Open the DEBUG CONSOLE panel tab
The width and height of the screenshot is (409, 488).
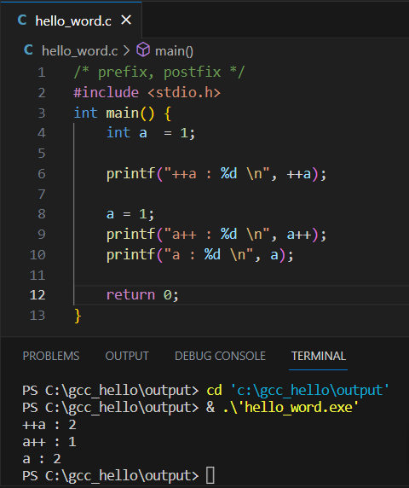point(220,356)
